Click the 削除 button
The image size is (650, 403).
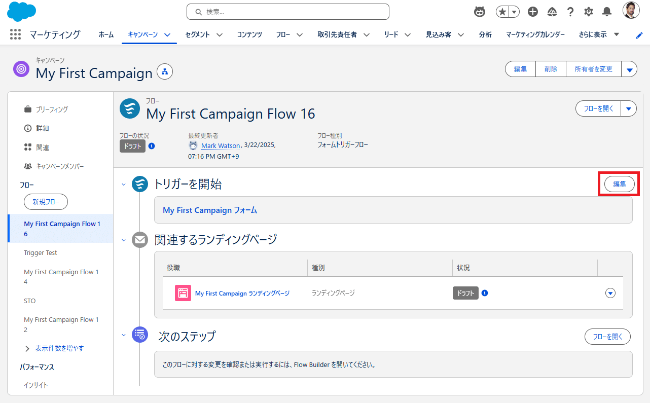(x=551, y=69)
